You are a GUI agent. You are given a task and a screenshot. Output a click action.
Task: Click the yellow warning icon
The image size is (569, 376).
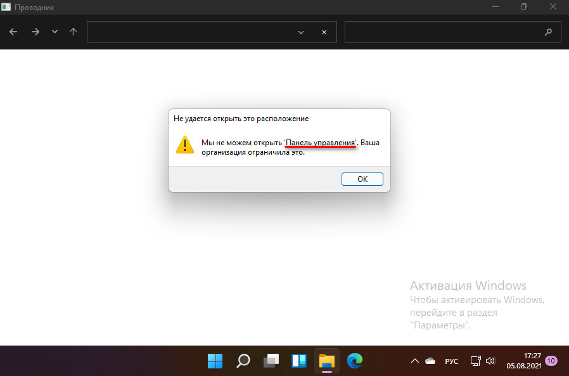click(x=185, y=145)
